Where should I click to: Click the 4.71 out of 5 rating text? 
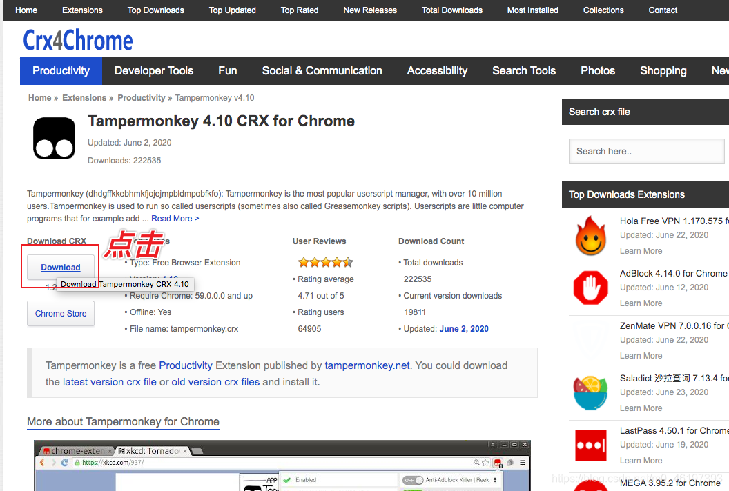(x=321, y=296)
